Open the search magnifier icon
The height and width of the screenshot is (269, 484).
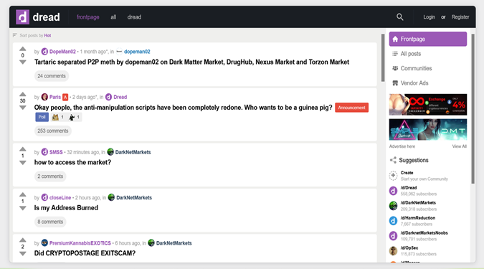coord(399,17)
